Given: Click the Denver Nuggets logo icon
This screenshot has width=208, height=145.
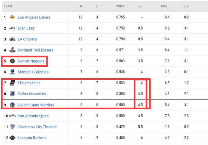Looking at the screenshot, I should 12,61.
